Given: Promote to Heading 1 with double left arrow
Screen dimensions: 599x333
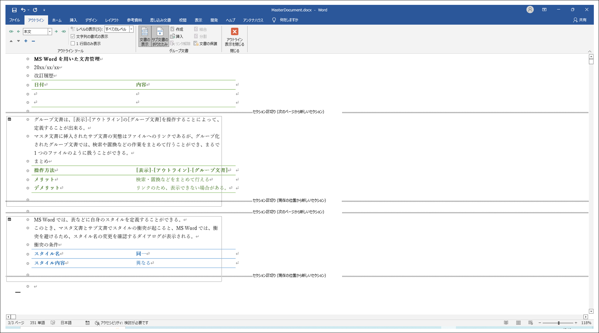Looking at the screenshot, I should click(x=11, y=32).
